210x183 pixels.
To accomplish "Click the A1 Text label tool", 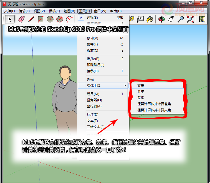I will coord(140,19).
